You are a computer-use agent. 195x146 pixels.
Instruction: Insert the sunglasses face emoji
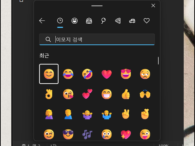68,134
